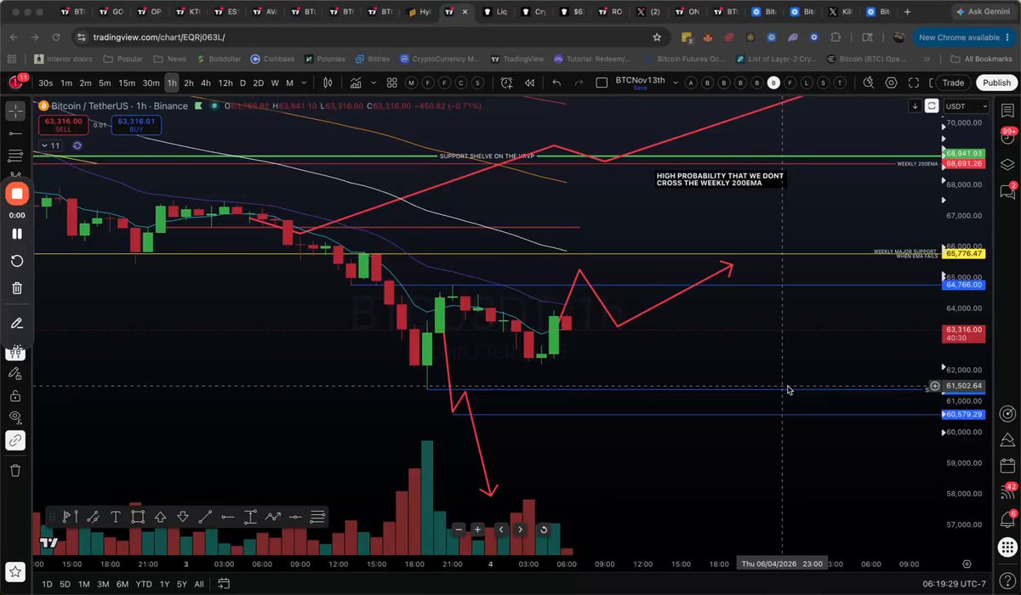Toggle the scroll to latest bar arrow

coord(915,106)
